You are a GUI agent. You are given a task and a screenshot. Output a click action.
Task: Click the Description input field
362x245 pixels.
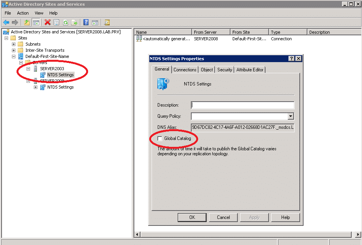pyautogui.click(x=243, y=105)
